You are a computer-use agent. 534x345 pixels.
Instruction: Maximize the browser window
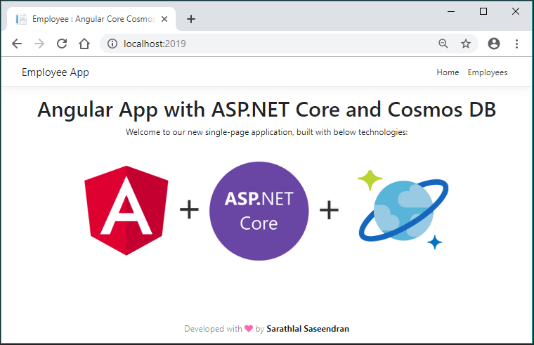click(483, 11)
